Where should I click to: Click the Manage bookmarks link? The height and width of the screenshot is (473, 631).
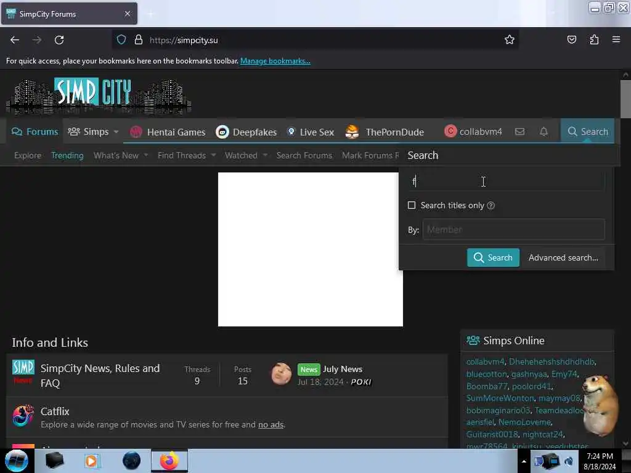tap(275, 61)
